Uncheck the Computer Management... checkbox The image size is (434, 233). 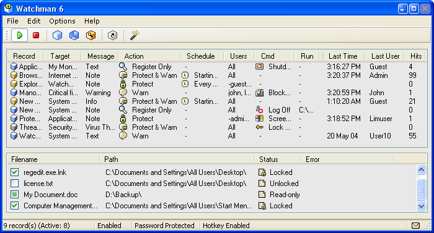[15, 206]
